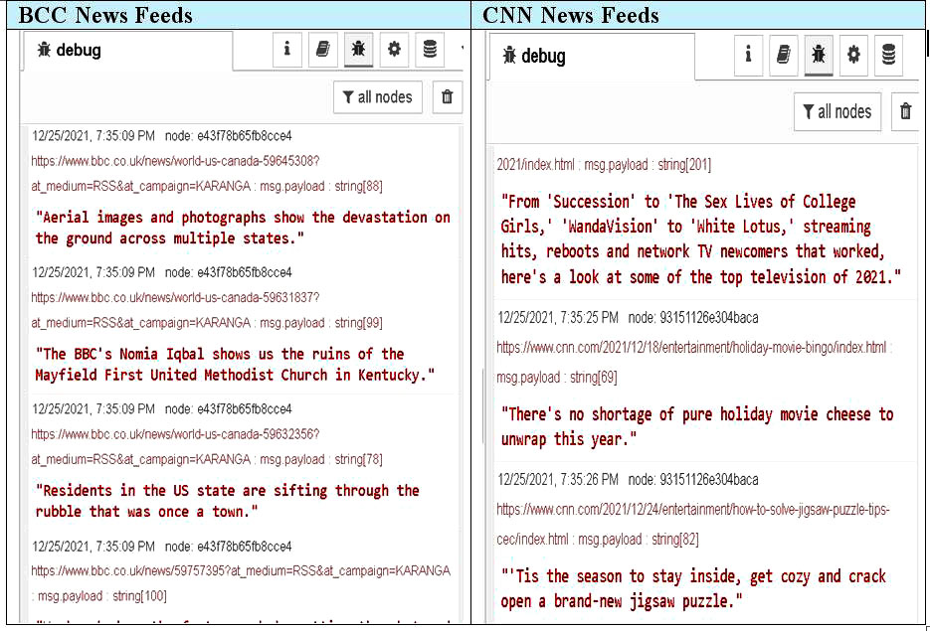Open CNN holiday-movie-bingo link
The width and height of the screenshot is (930, 631).
coord(691,347)
